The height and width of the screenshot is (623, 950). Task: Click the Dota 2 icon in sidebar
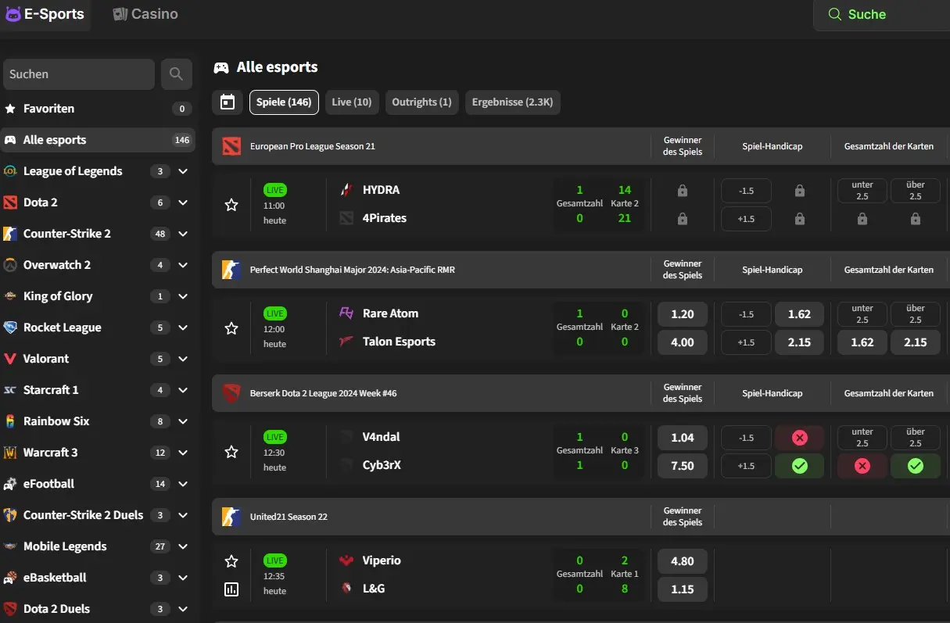tap(10, 202)
